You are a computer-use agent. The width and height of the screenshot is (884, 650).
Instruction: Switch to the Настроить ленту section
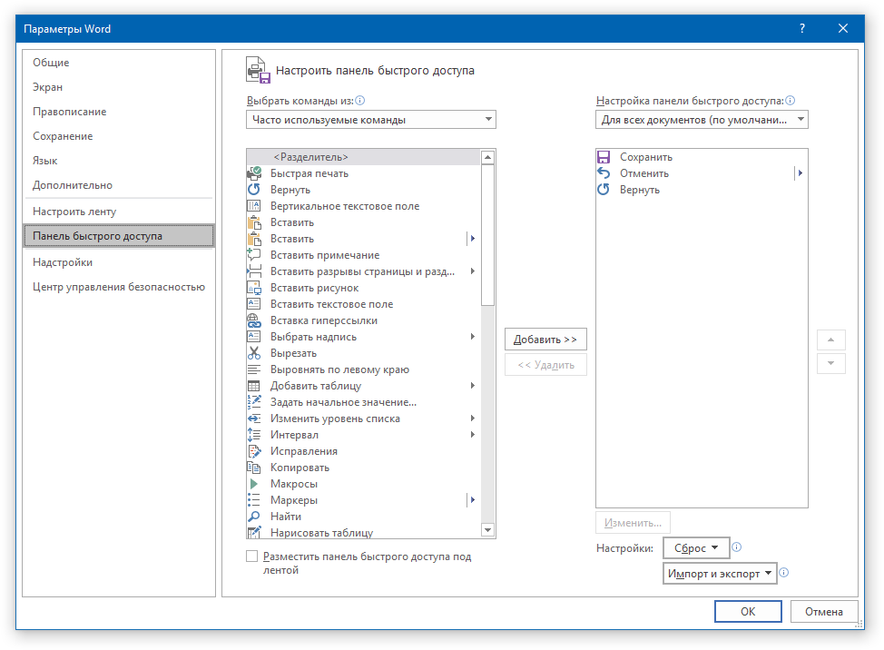[x=74, y=212]
